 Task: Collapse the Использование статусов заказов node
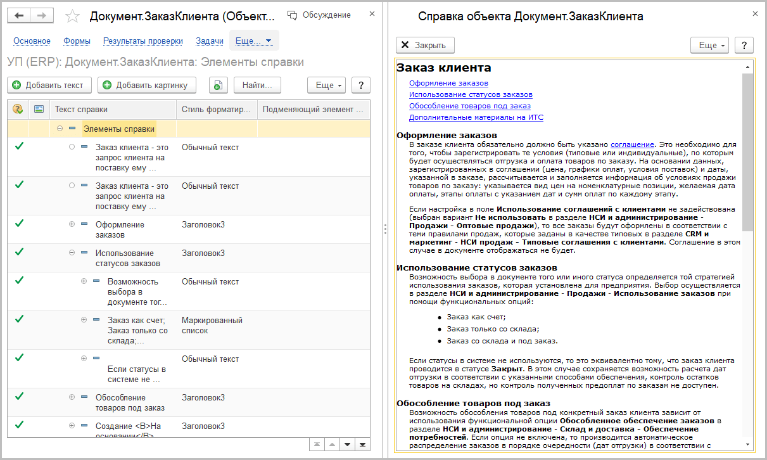tap(72, 253)
